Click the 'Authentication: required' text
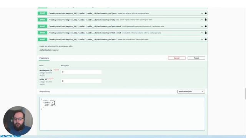The image size is (246, 138). [x=49, y=50]
